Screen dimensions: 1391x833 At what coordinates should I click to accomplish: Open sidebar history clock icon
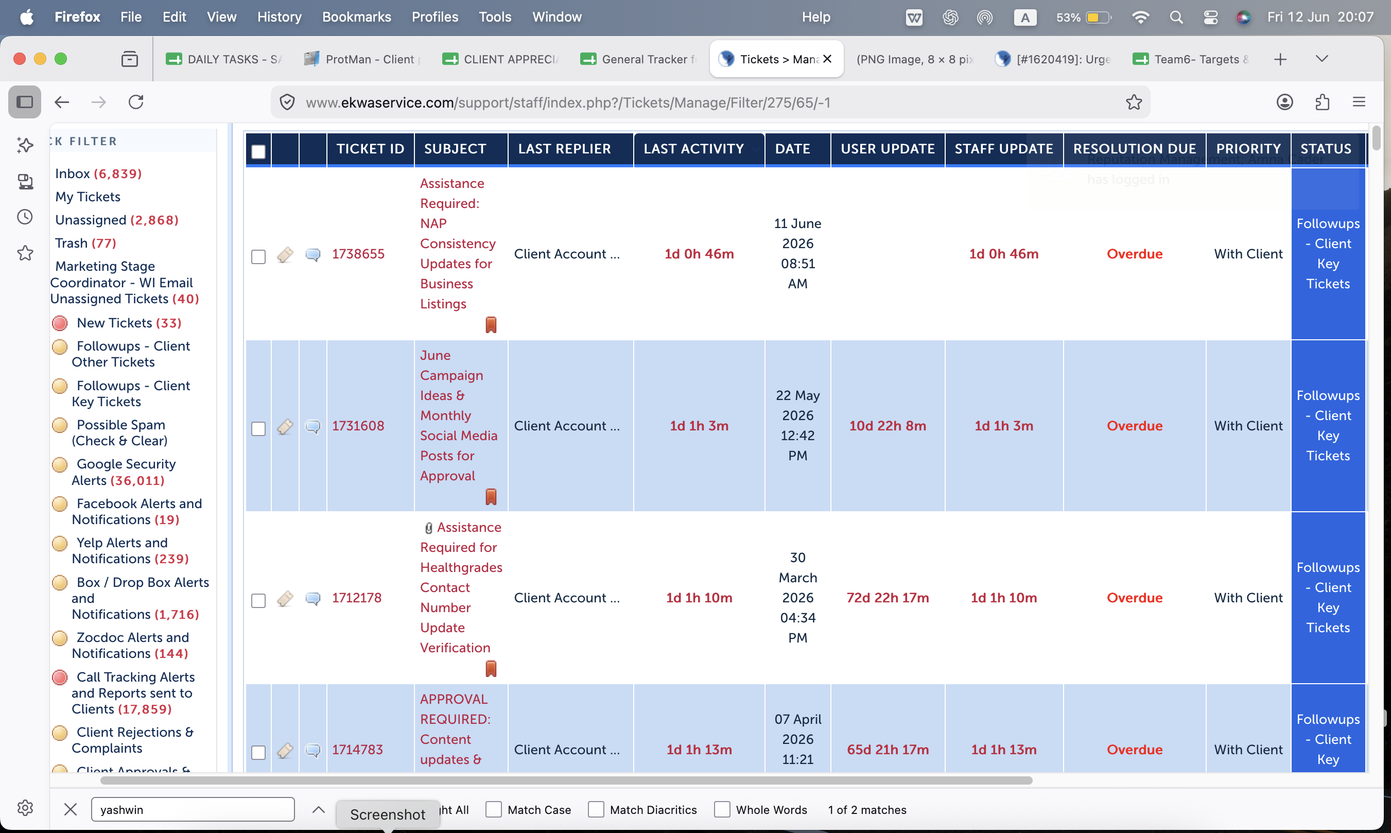25,217
